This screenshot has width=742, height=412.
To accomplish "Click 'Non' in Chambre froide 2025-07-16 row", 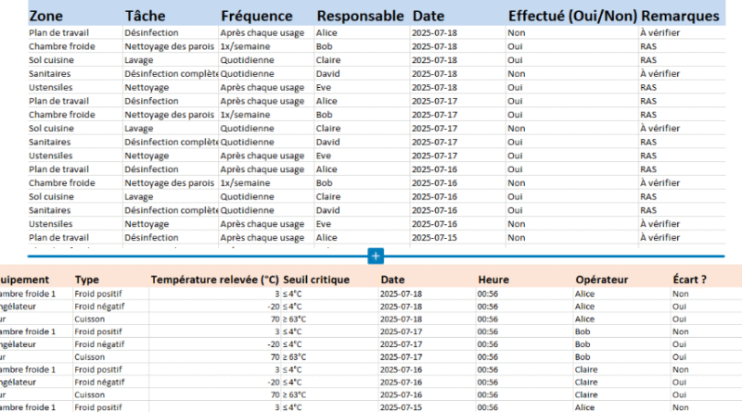I will click(517, 182).
